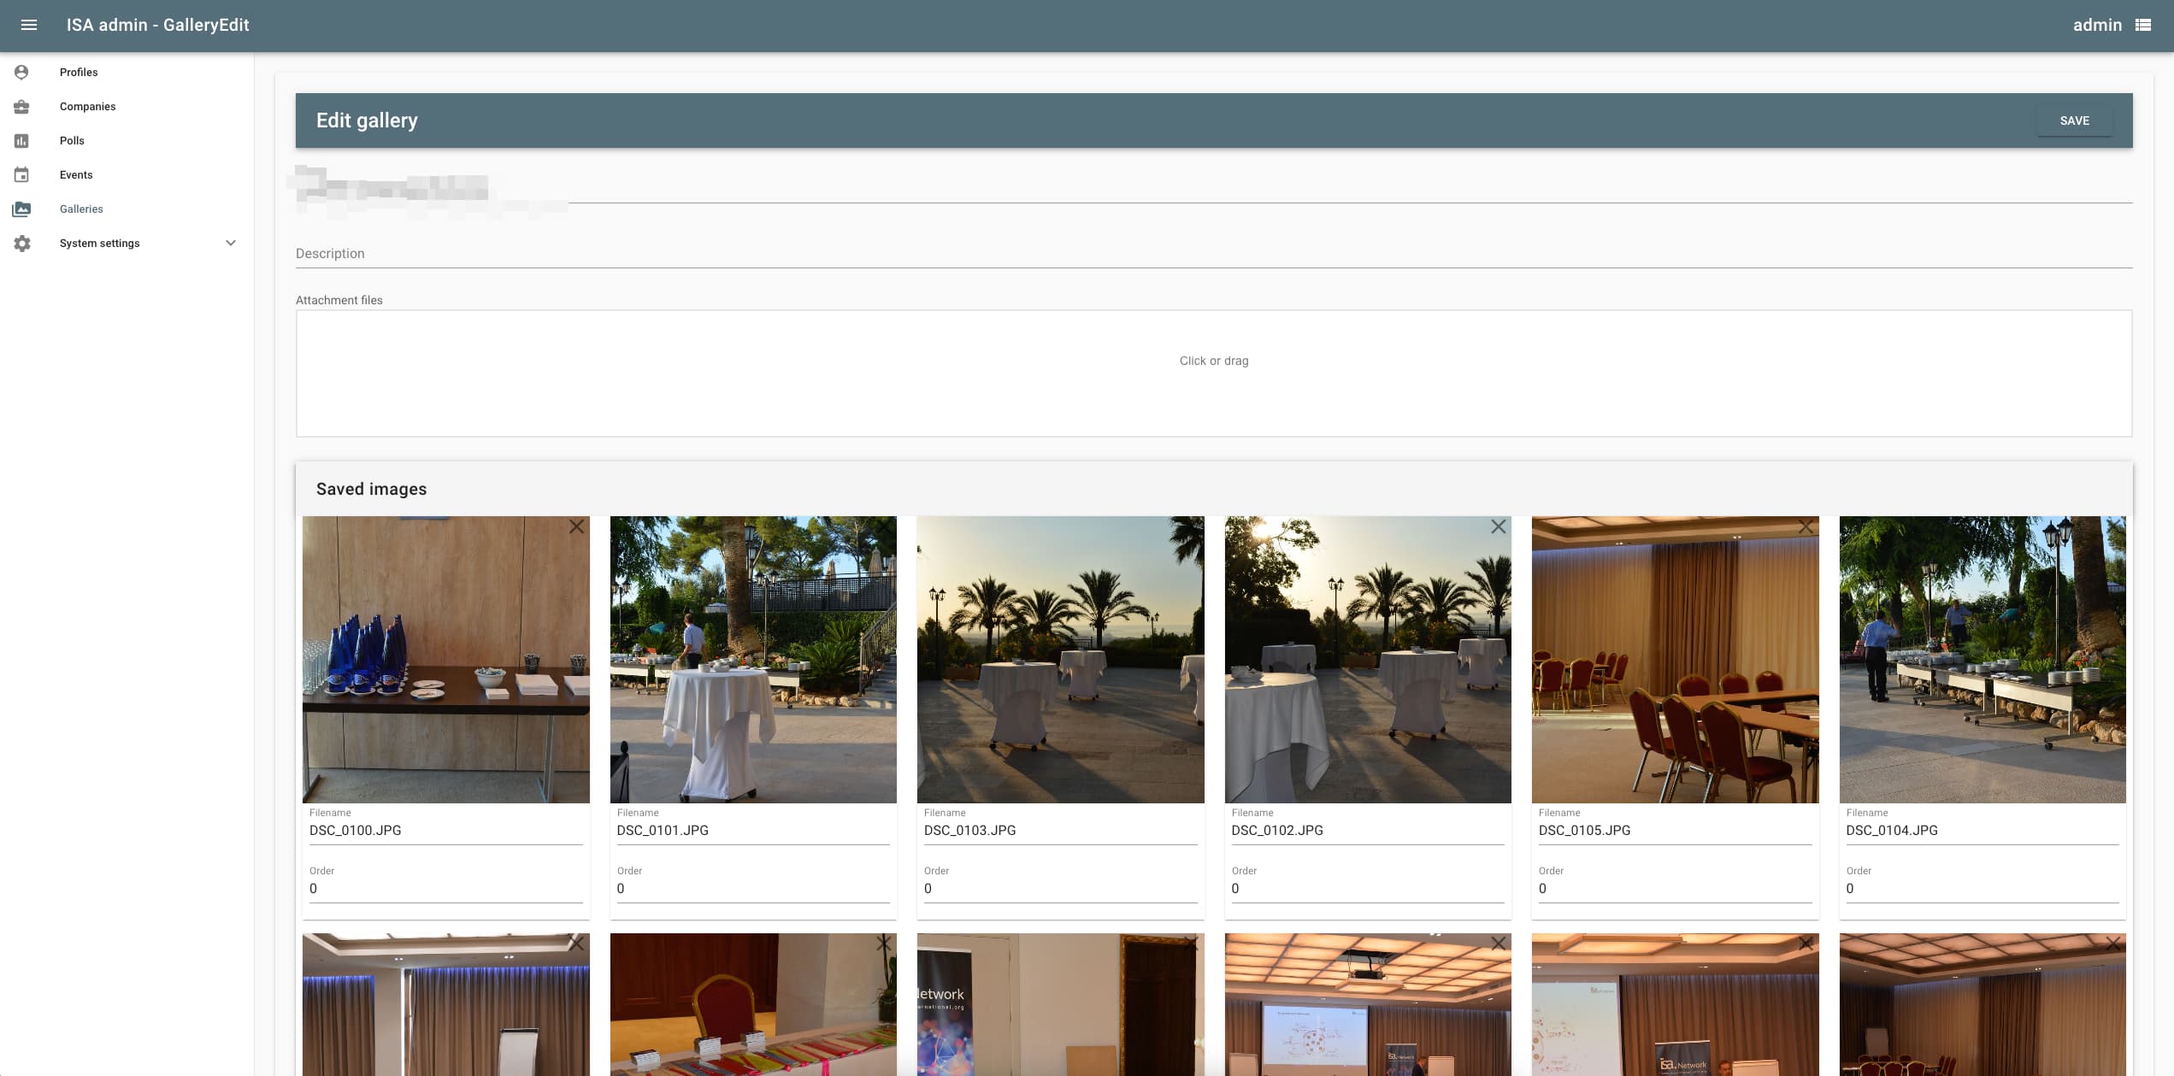This screenshot has height=1076, width=2174.
Task: Expand the System settings chevron
Action: tap(231, 243)
